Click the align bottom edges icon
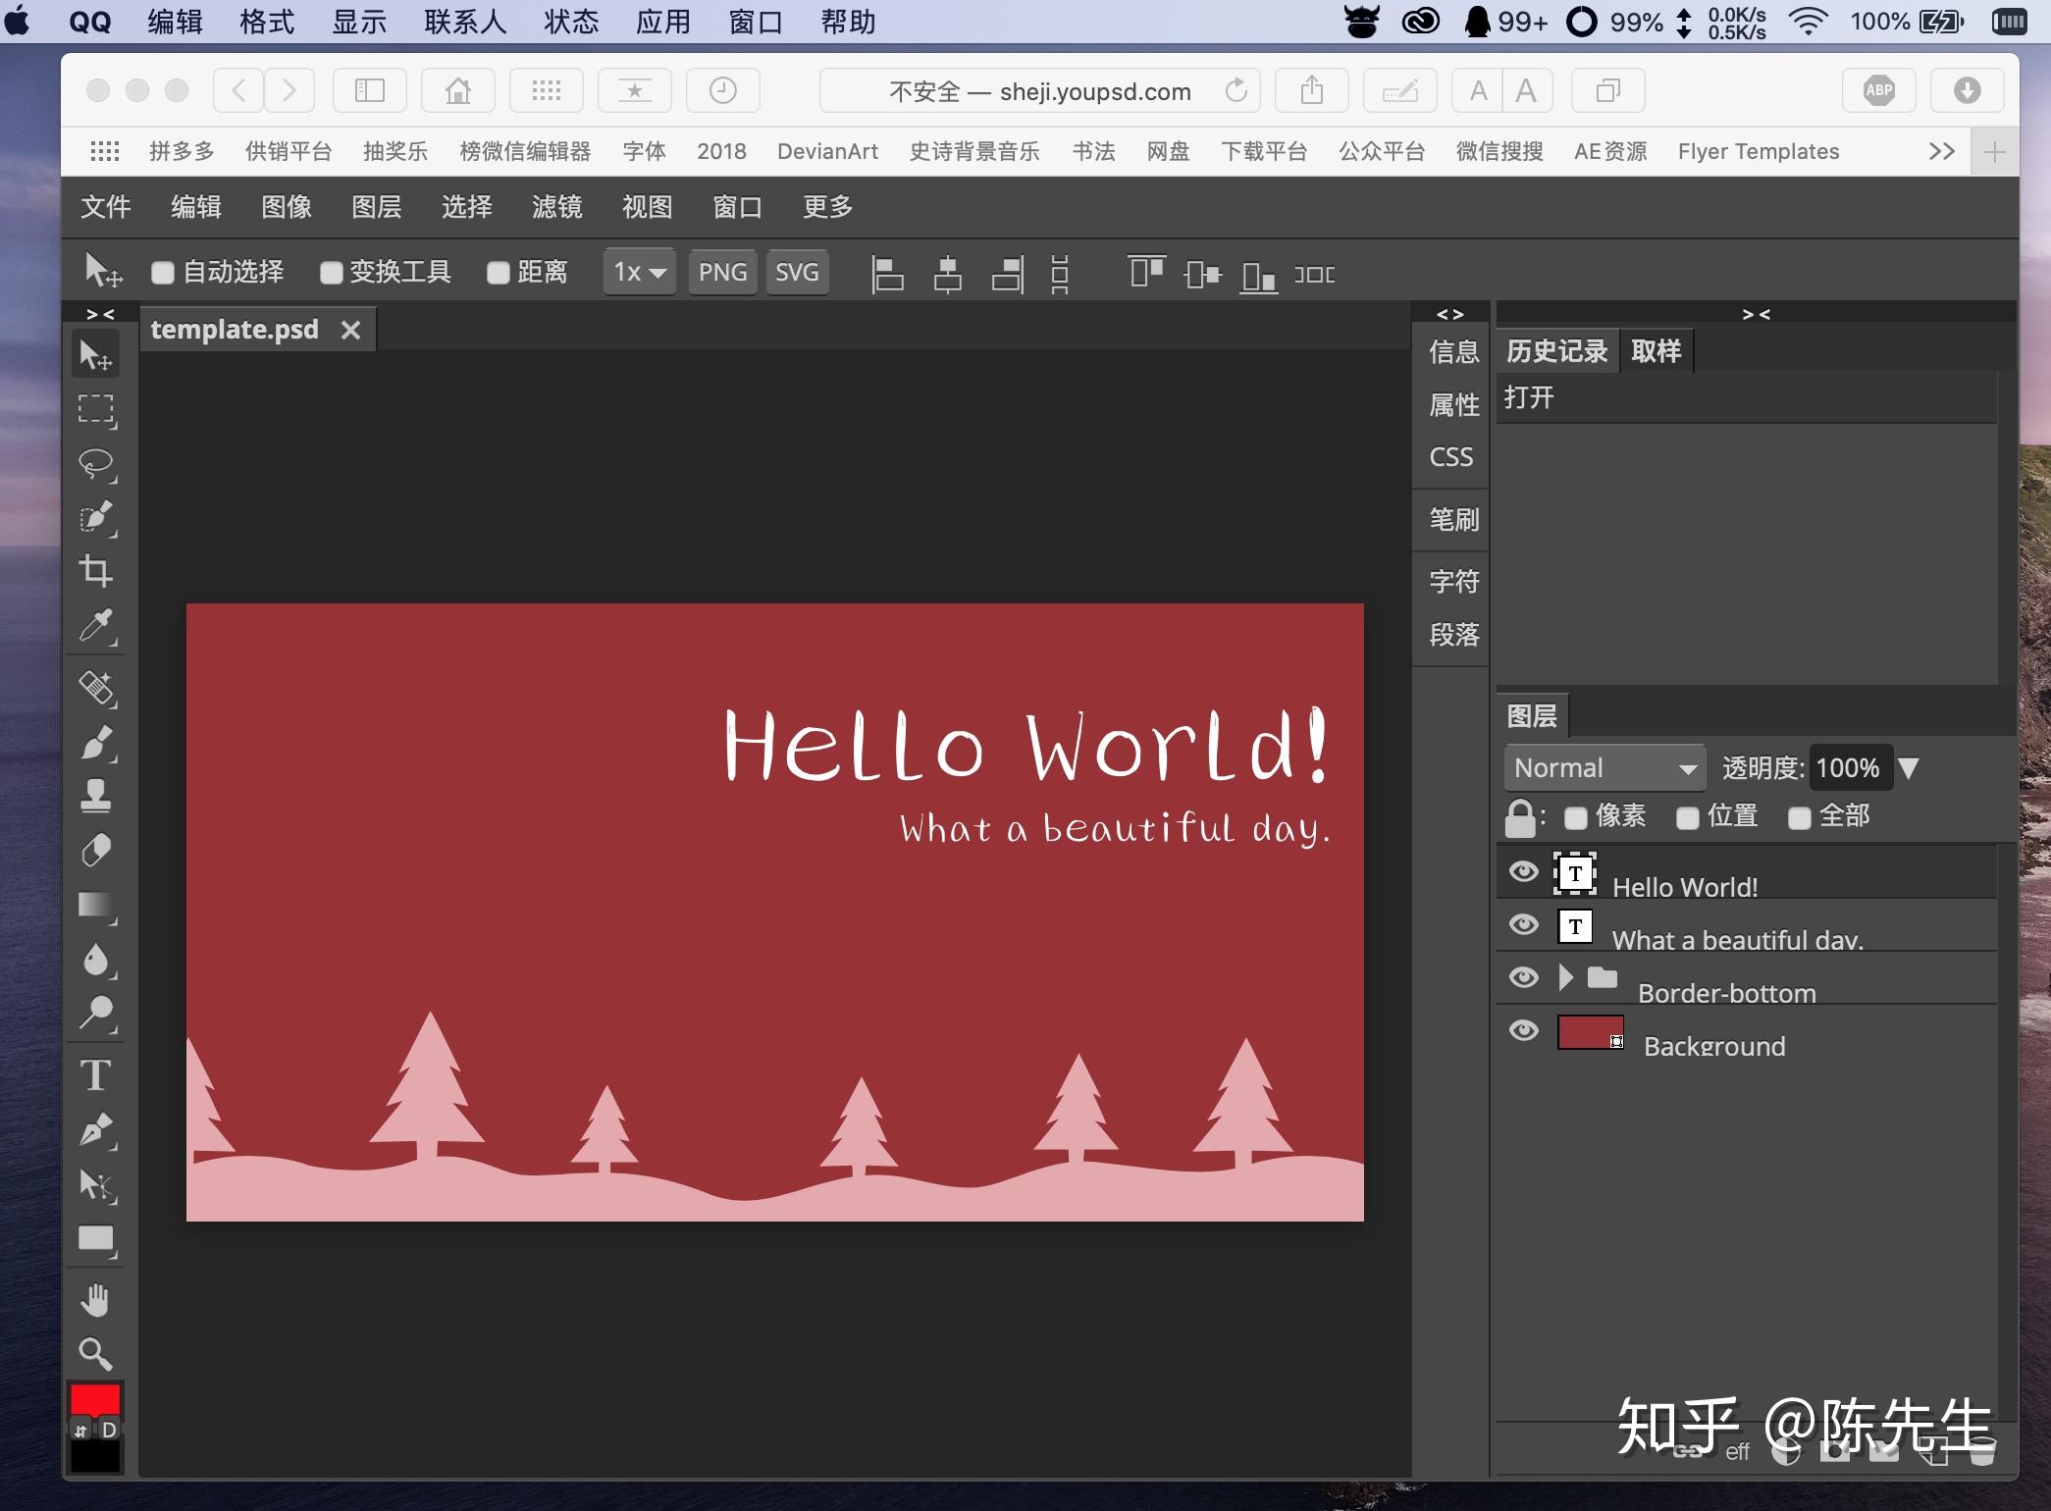Viewport: 2051px width, 1511px height. point(1258,277)
